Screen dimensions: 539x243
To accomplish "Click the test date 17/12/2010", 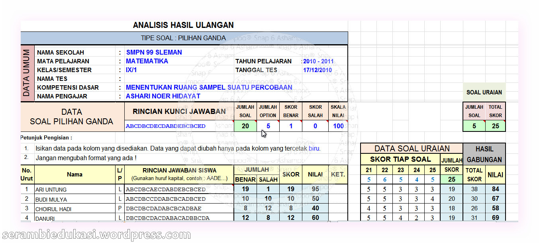I will (x=318, y=70).
